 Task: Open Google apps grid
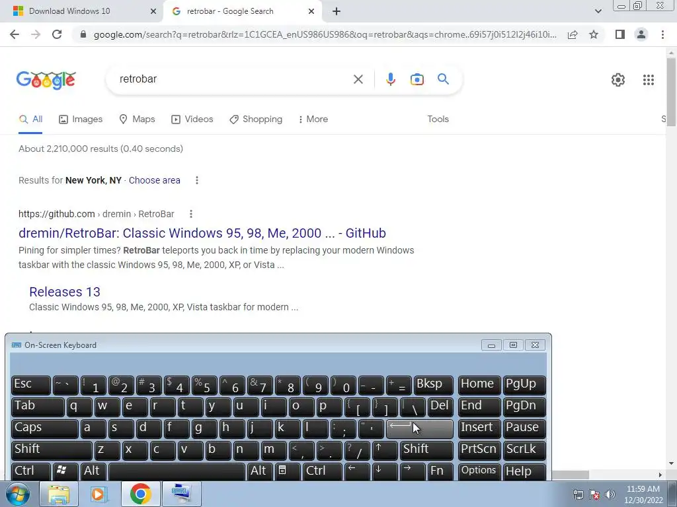point(648,80)
